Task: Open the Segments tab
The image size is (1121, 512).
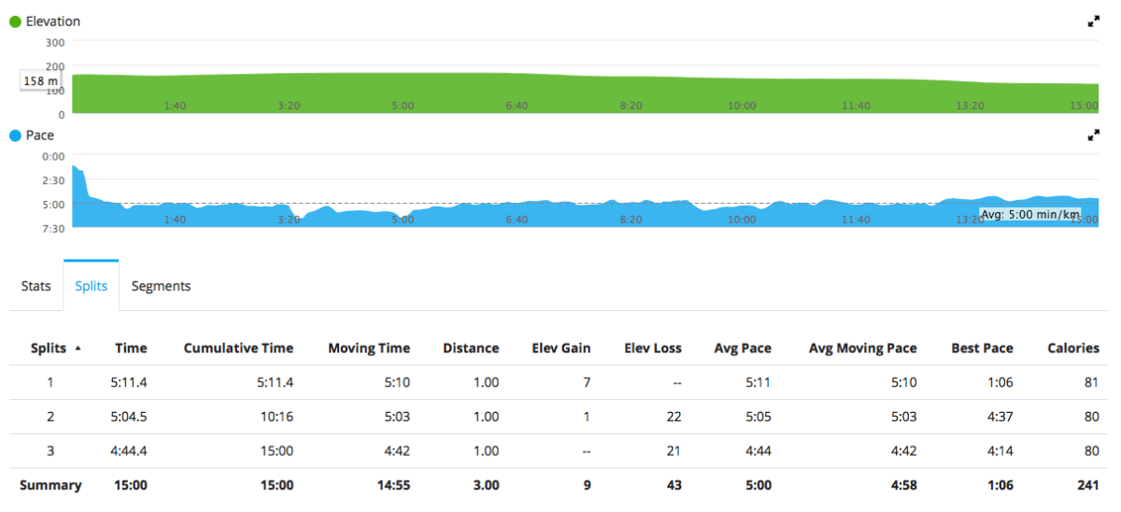Action: 161,286
